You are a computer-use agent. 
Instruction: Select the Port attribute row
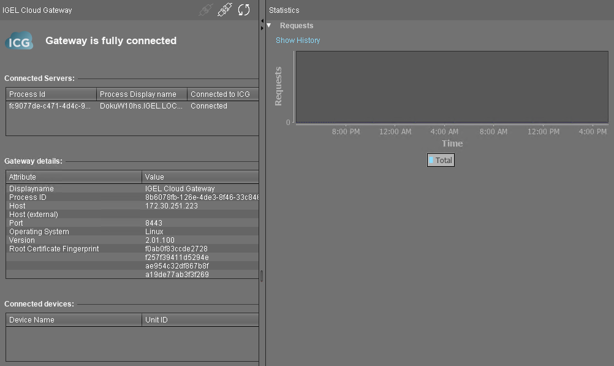(x=74, y=223)
